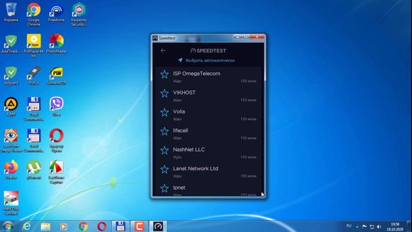Select the Freedome desktop shortcut
Screen dimensions: 412x232
click(56, 13)
